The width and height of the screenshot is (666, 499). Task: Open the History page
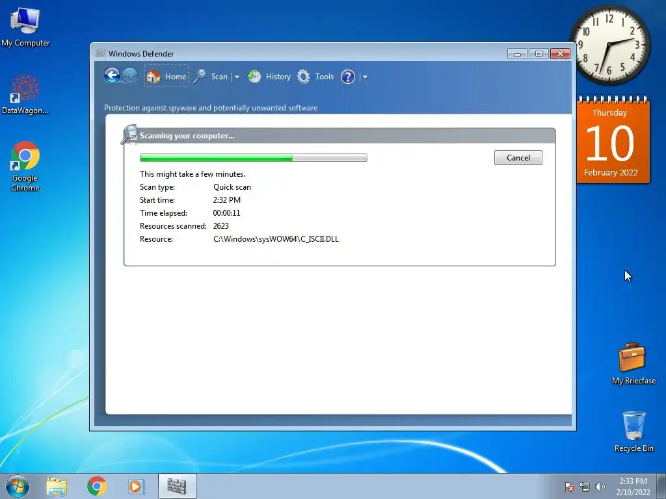(269, 77)
